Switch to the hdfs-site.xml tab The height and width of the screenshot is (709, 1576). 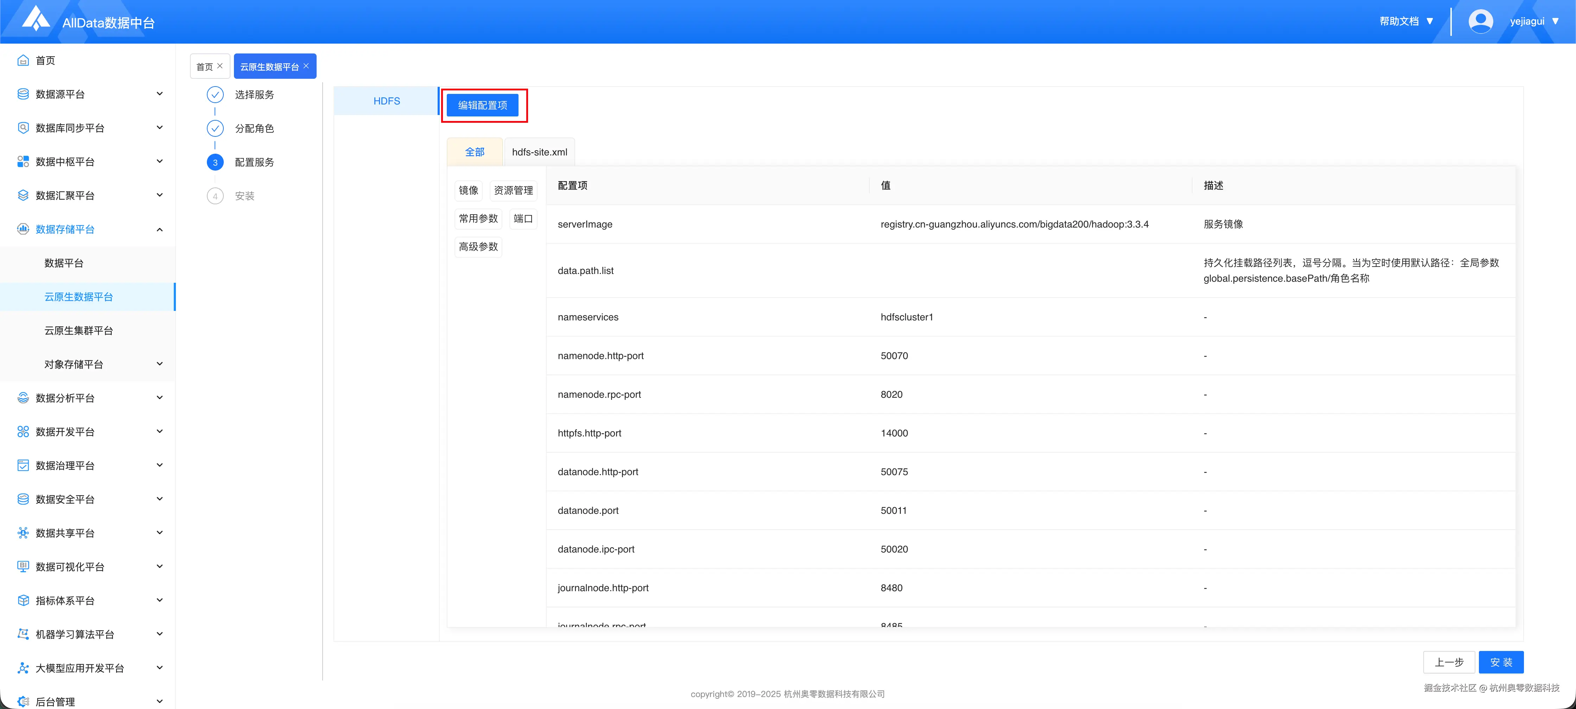pyautogui.click(x=539, y=152)
